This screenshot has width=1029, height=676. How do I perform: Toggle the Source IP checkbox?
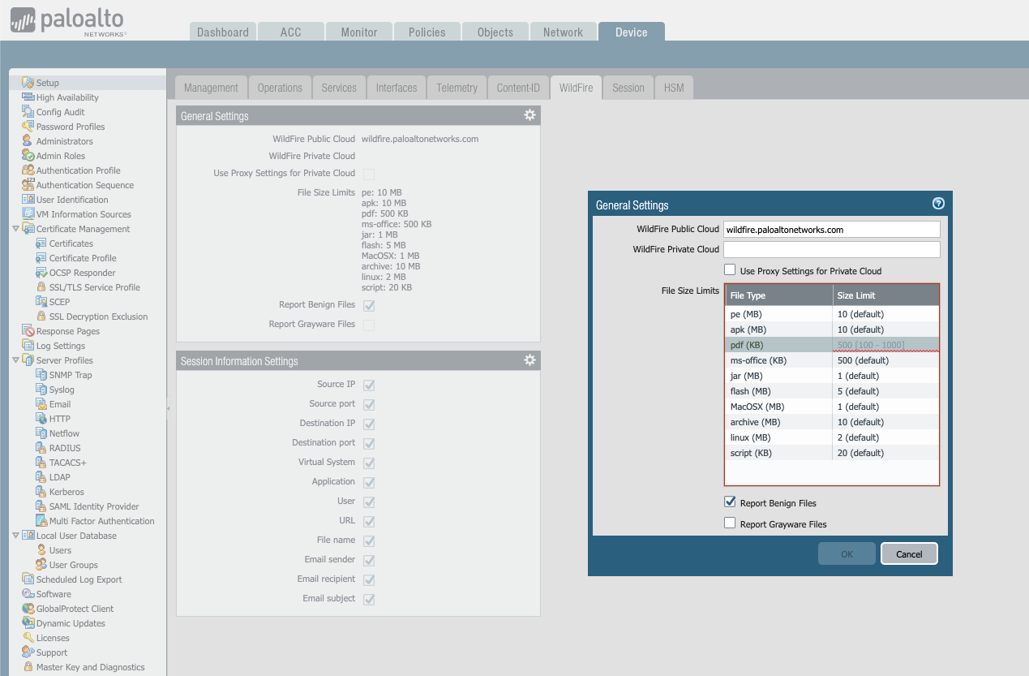tap(369, 385)
